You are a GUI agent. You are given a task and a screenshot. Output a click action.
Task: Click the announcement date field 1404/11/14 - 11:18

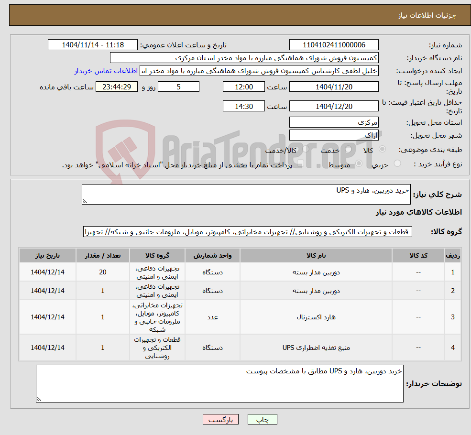(x=92, y=45)
